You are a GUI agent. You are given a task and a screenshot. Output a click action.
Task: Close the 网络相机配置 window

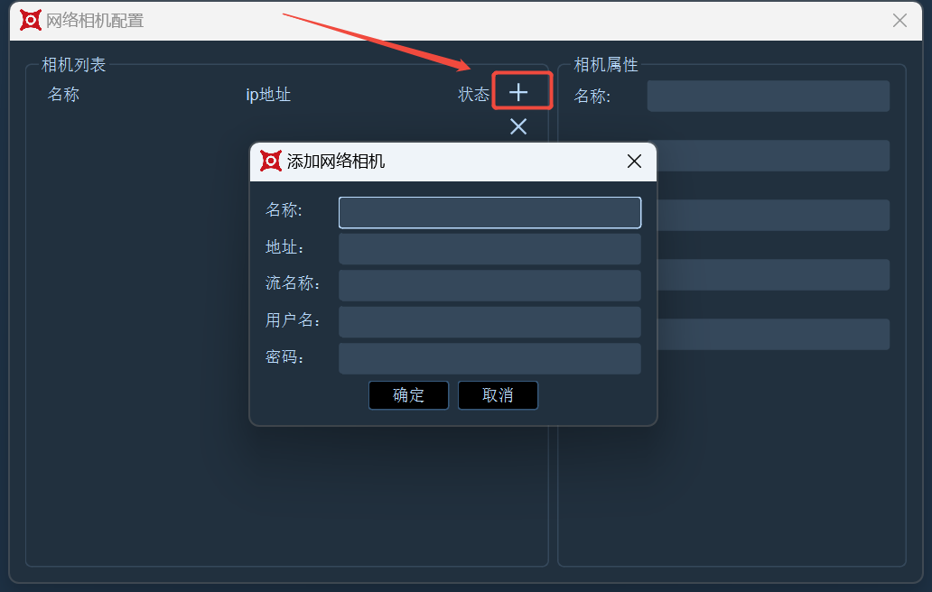(899, 20)
